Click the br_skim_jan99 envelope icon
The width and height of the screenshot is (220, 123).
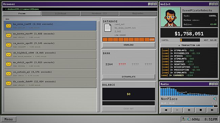click(x=8, y=26)
